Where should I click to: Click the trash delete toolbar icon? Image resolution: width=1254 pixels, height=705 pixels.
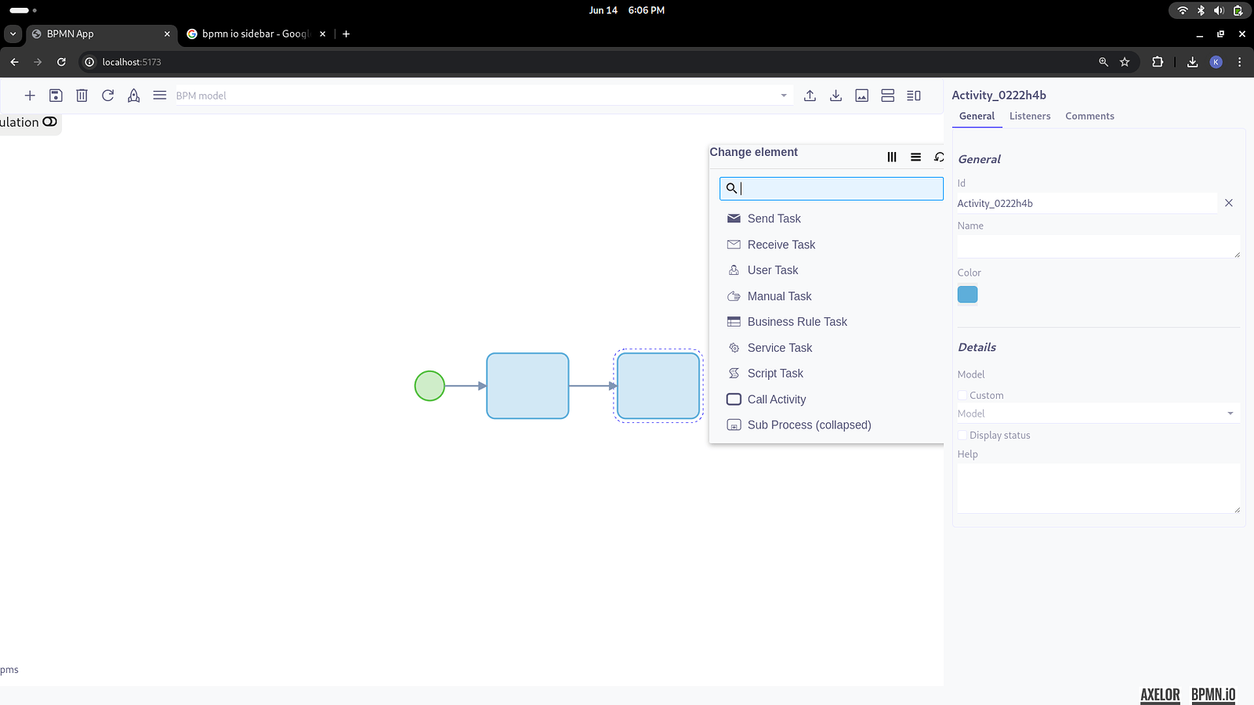[x=82, y=96]
